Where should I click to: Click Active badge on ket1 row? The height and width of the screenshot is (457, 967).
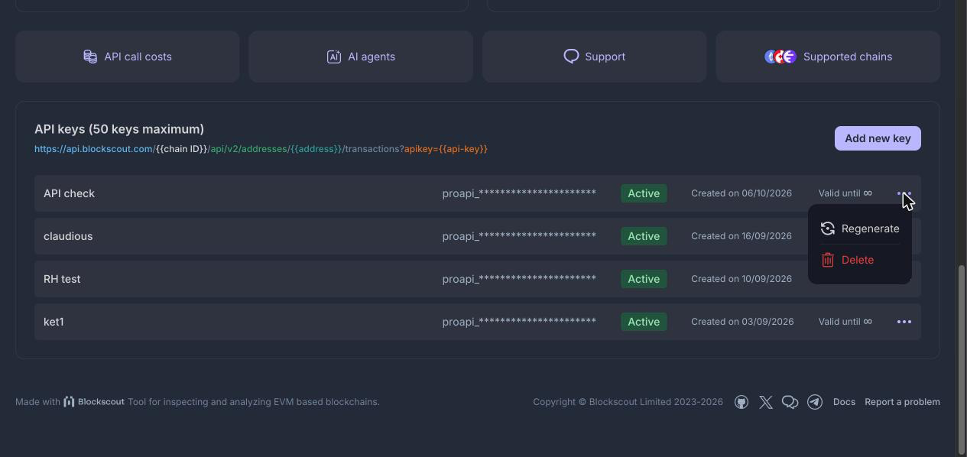(644, 322)
